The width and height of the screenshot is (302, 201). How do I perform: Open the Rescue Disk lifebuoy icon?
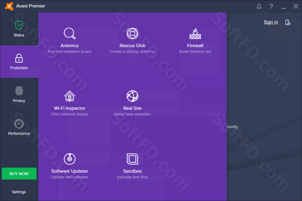click(x=132, y=33)
